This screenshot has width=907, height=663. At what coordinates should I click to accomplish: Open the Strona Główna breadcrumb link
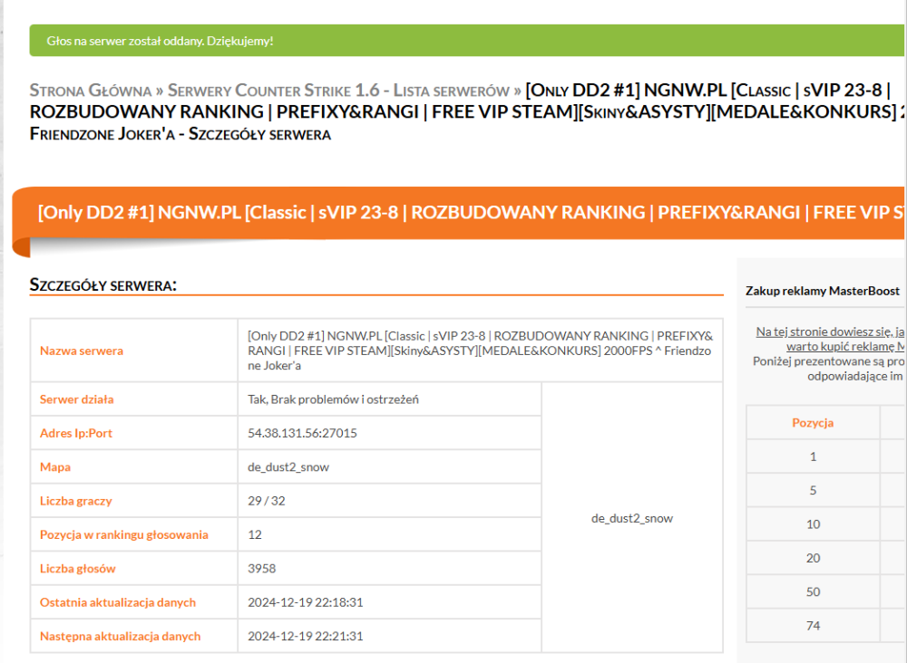[90, 91]
